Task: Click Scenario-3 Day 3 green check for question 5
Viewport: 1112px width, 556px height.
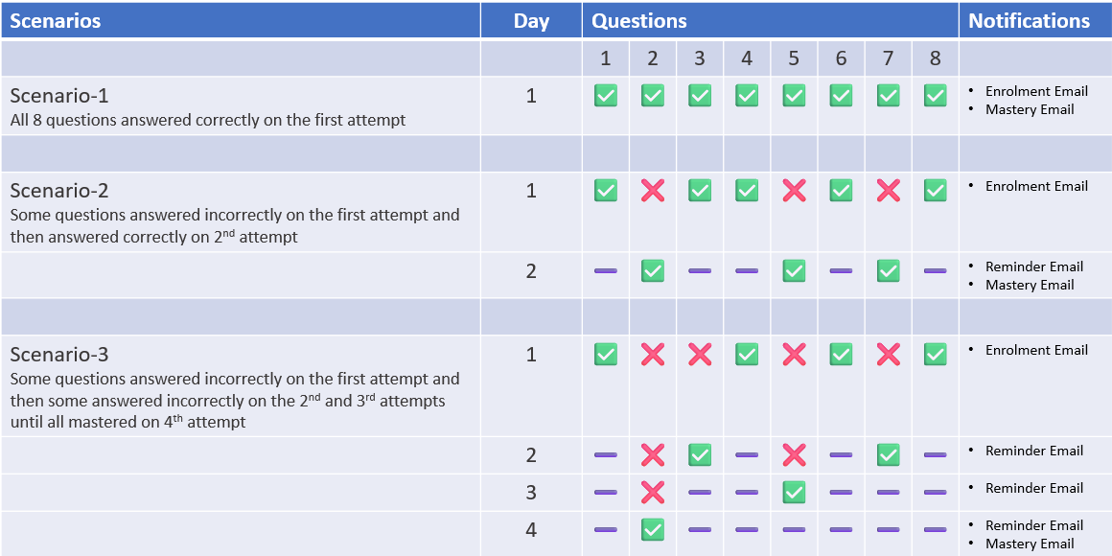Action: tap(794, 493)
